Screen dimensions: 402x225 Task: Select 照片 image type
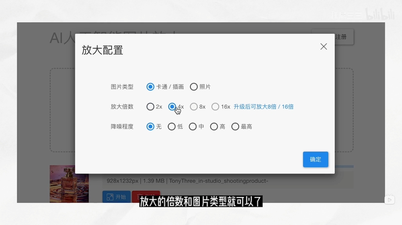click(194, 87)
